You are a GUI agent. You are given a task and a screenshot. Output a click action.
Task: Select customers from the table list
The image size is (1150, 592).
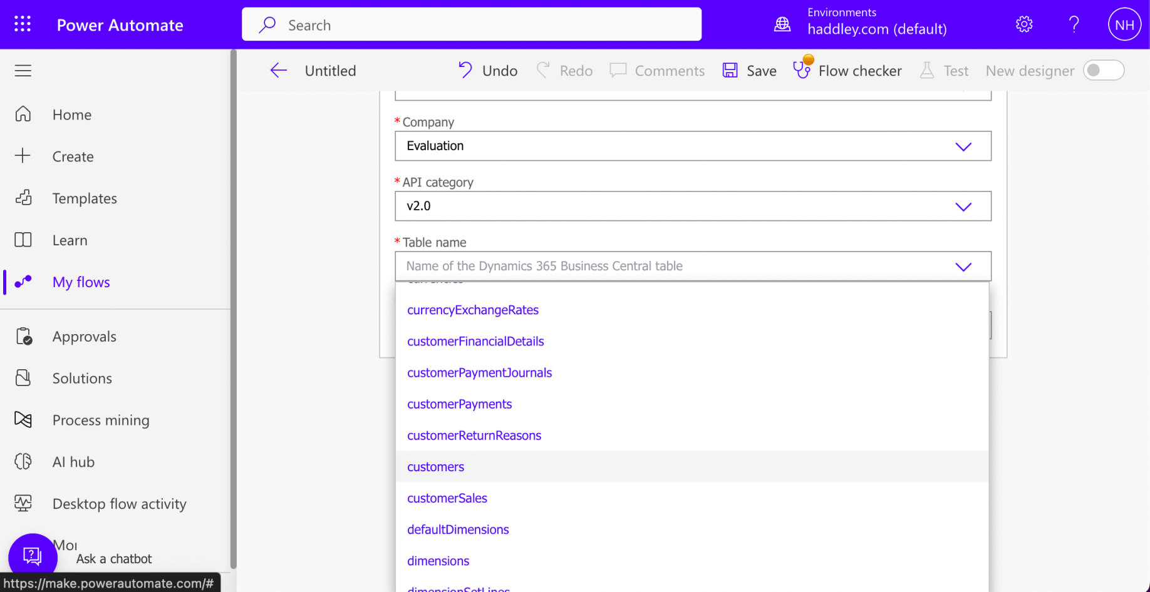coord(436,467)
